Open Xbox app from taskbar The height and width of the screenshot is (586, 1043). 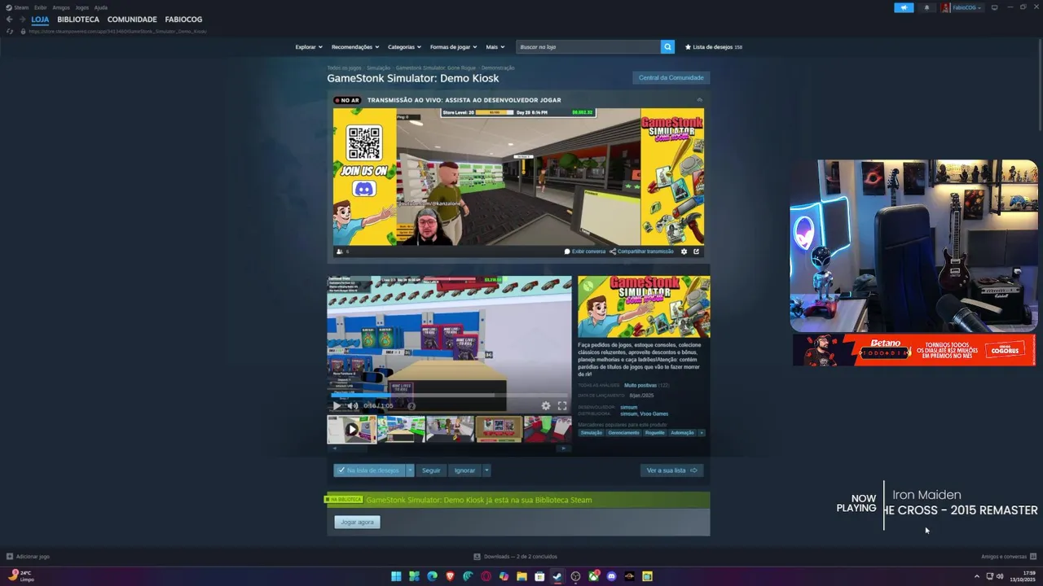(x=593, y=576)
